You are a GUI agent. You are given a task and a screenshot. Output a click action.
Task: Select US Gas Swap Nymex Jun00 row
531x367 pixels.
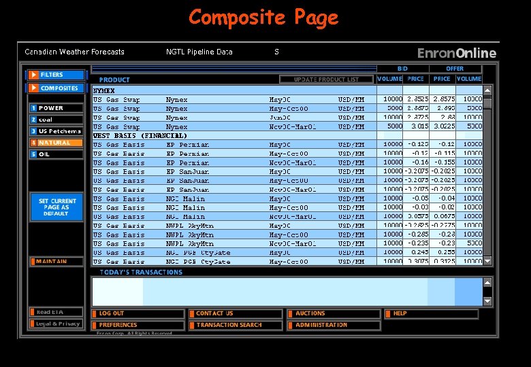287,118
